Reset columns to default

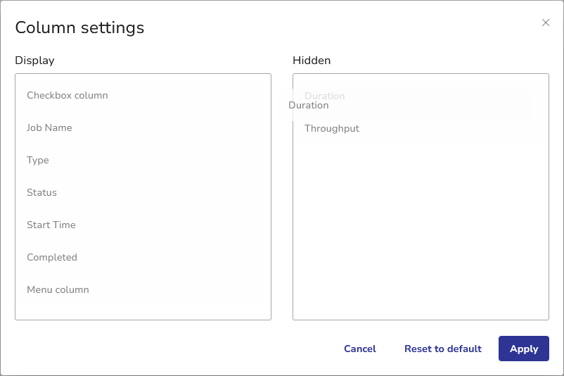pos(443,349)
